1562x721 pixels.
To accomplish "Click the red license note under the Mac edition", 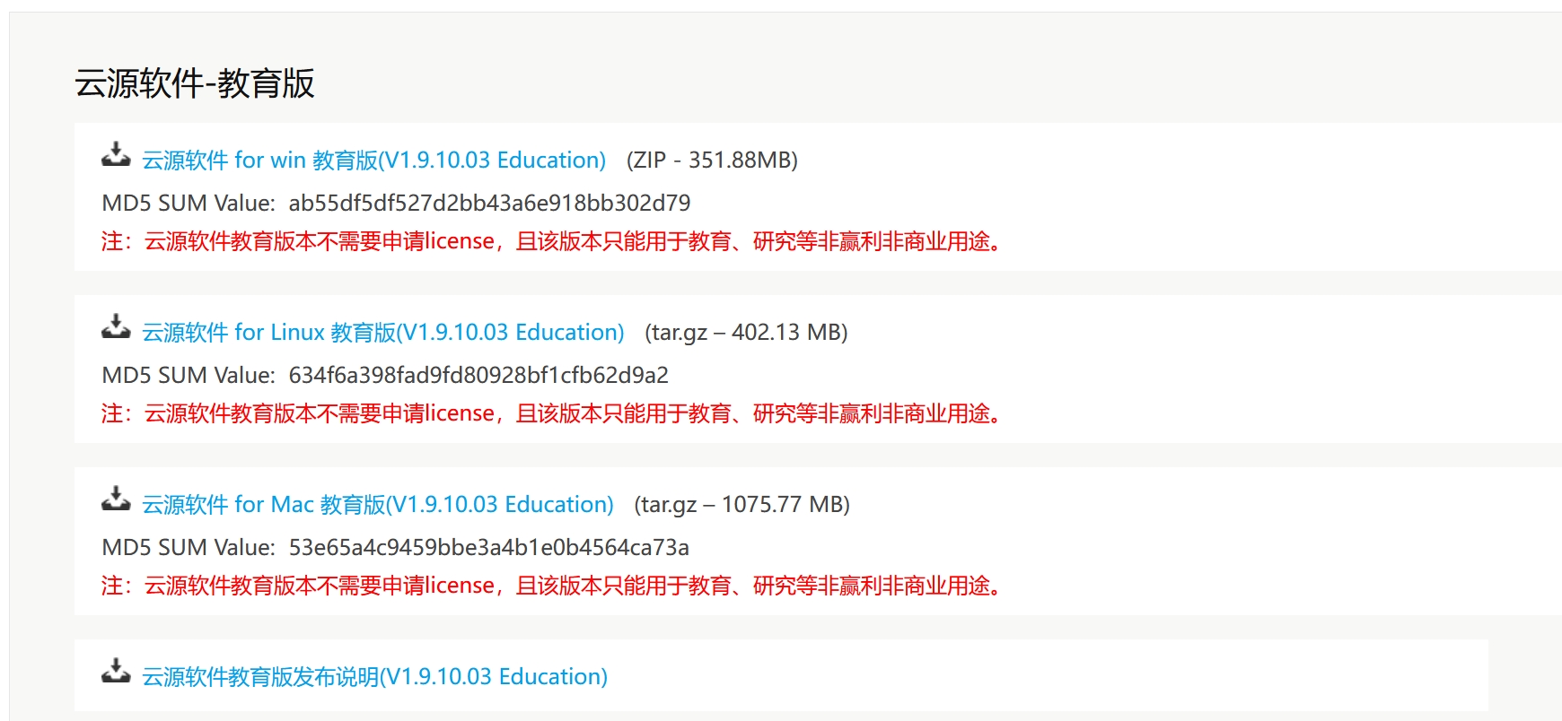I will [x=552, y=586].
